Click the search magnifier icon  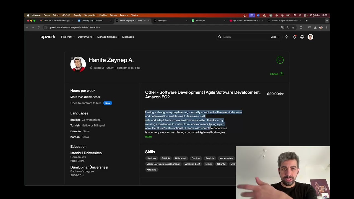click(220, 37)
